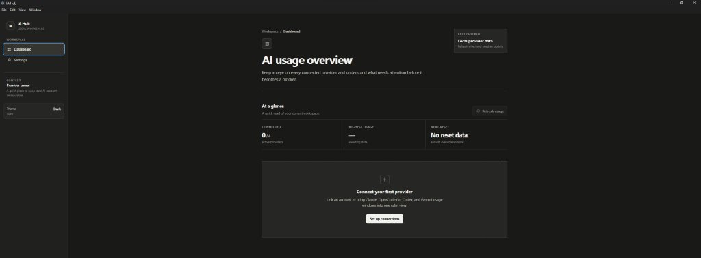
Task: Click the Workspace breadcrumb link
Action: tap(270, 31)
